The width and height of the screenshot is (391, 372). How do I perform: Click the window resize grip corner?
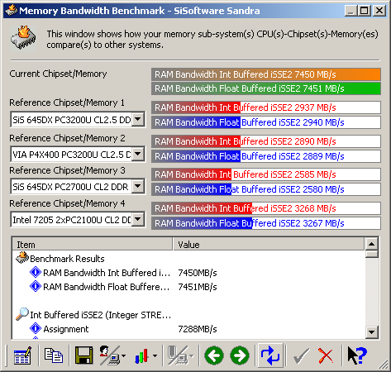coord(383,365)
